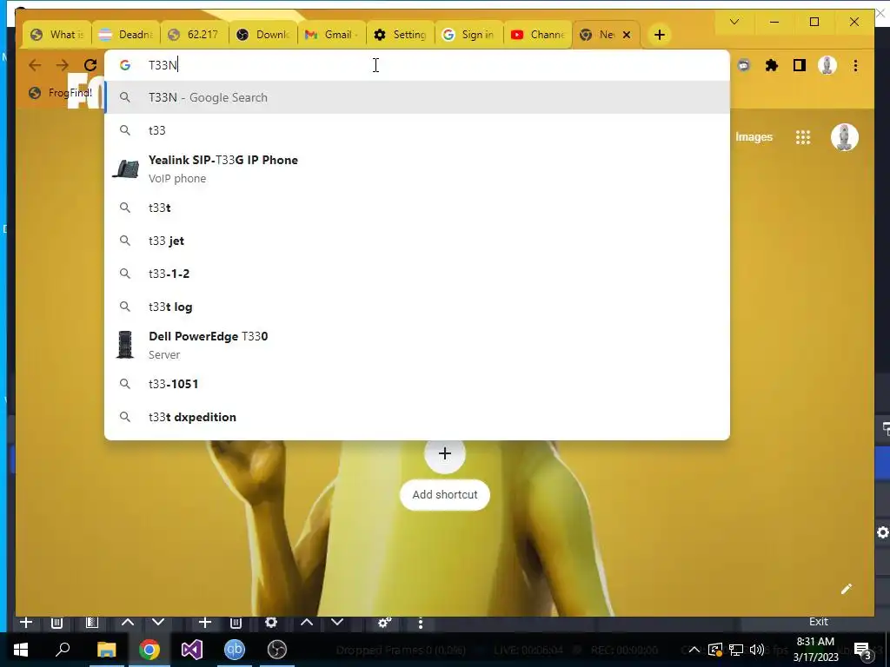Switch to OBS Studio from taskbar
890x667 pixels.
[x=277, y=650]
